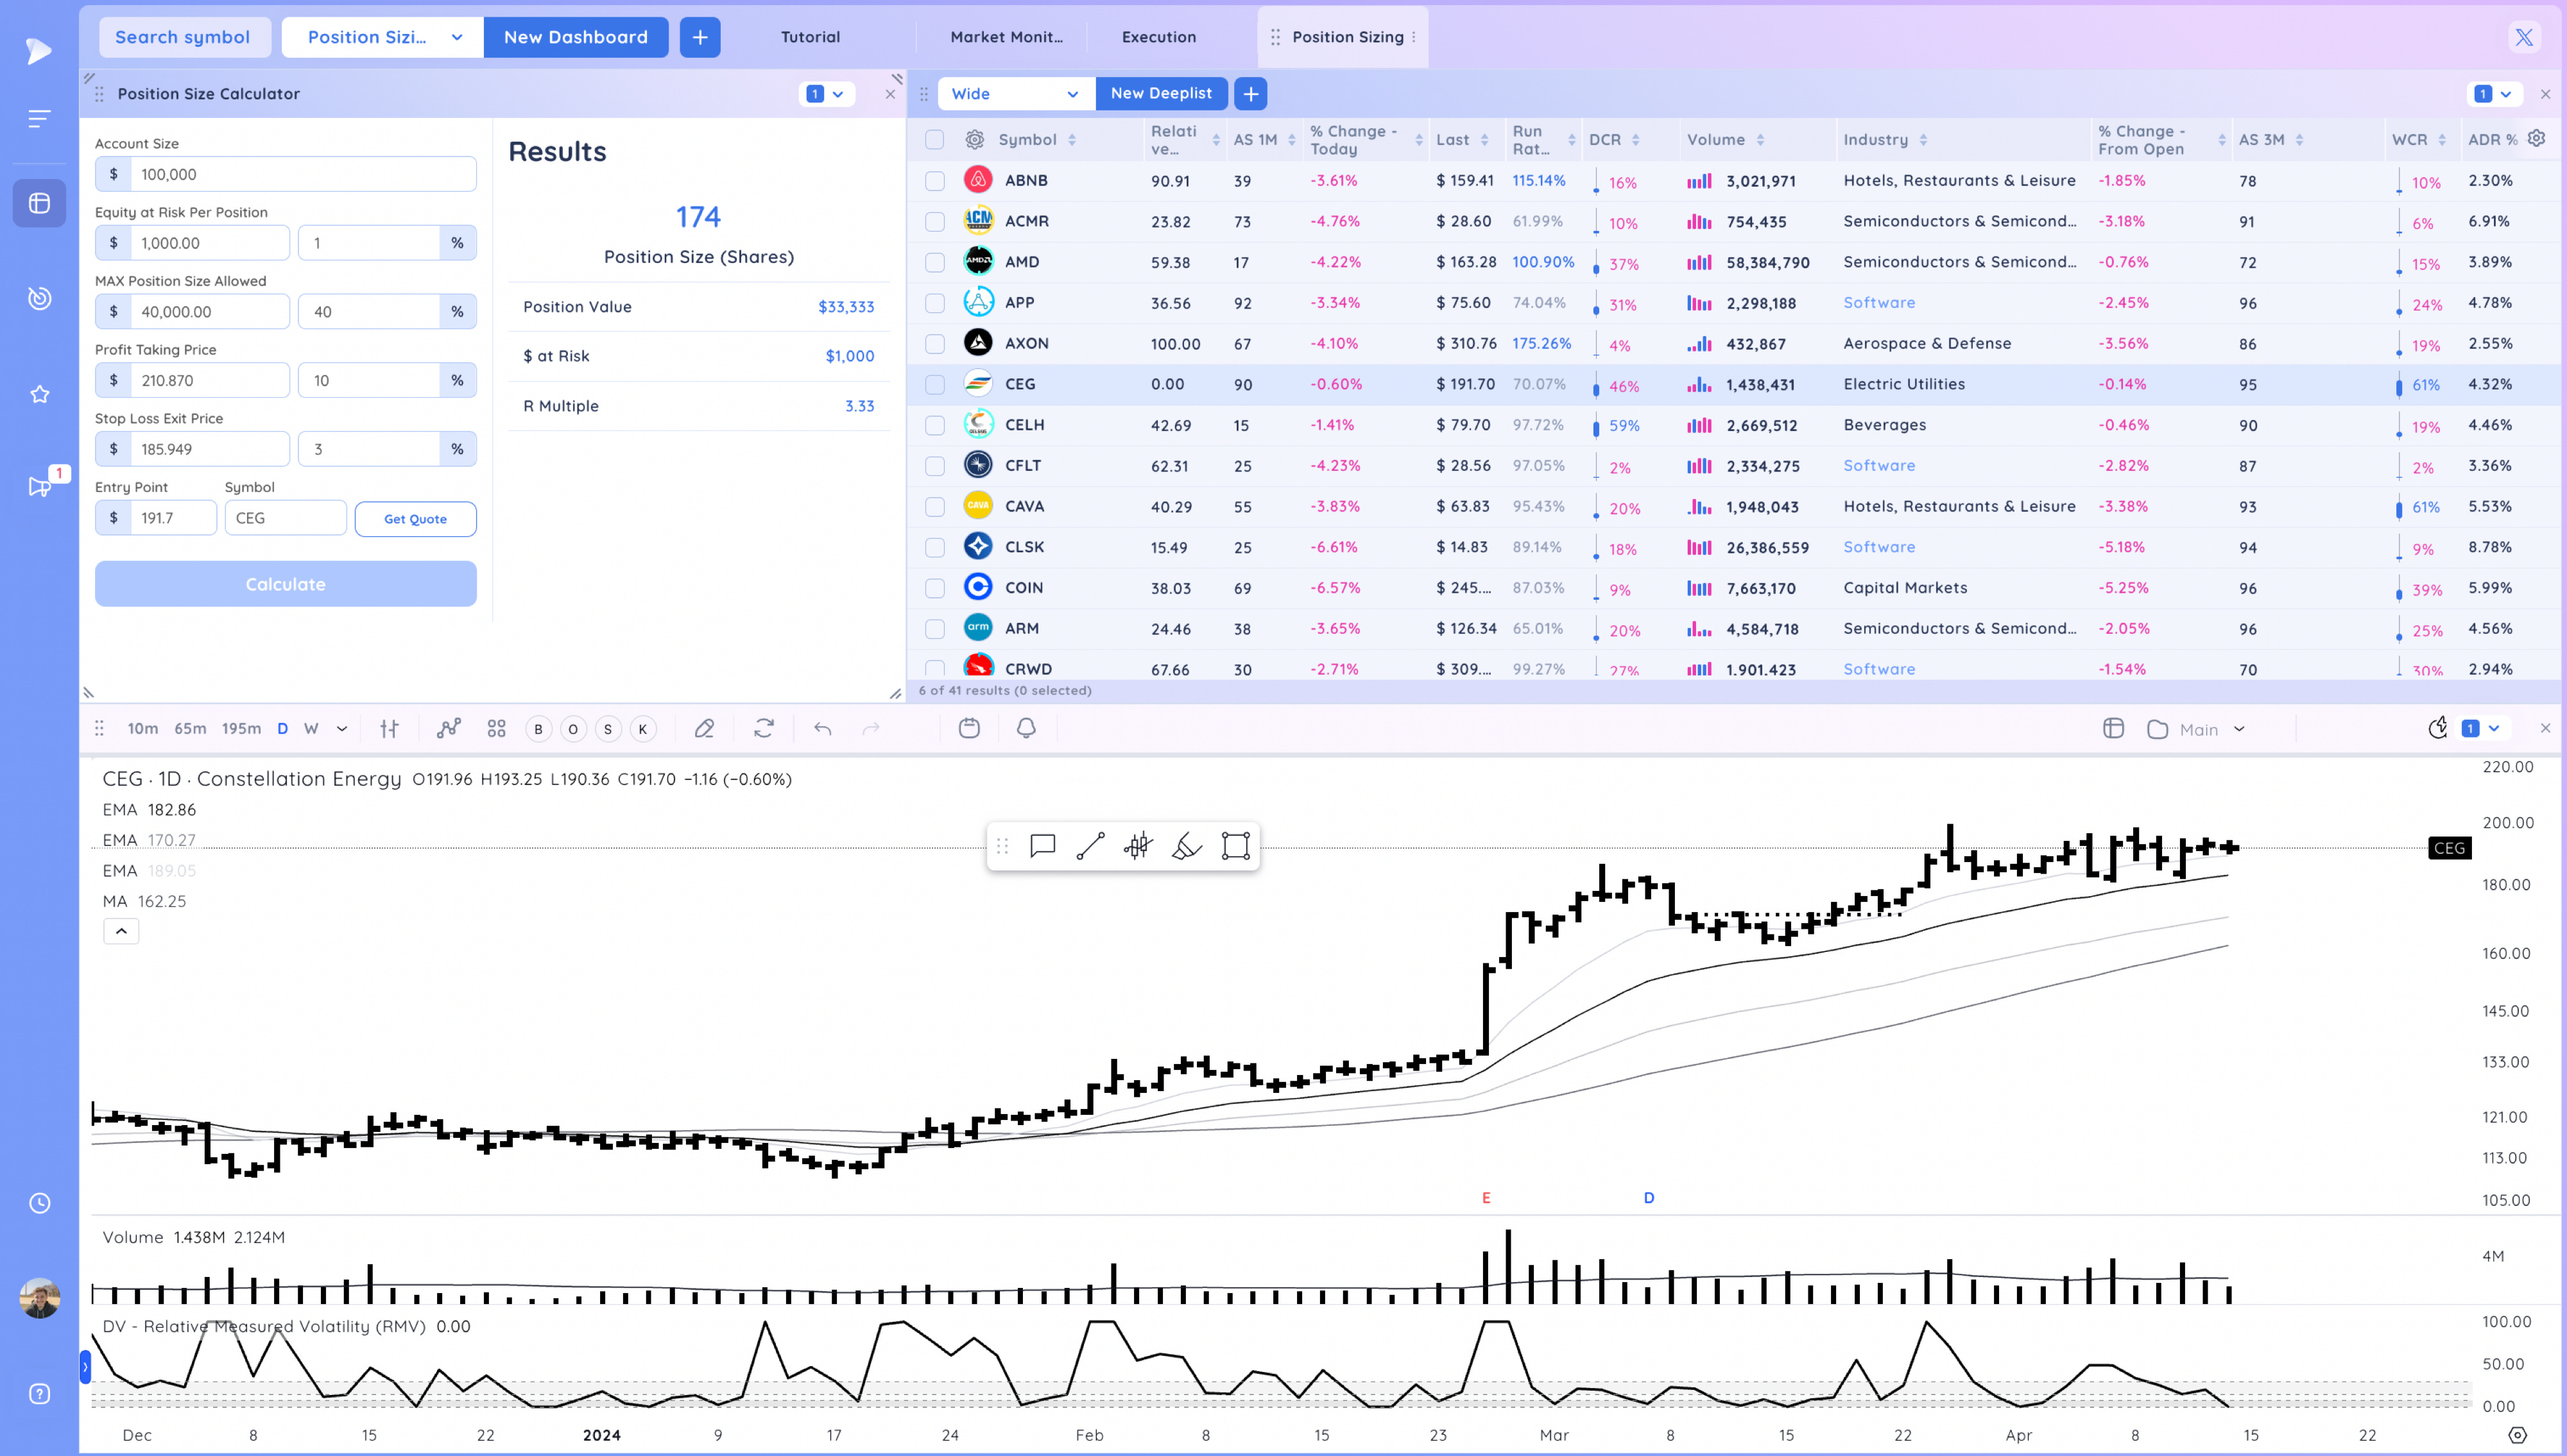Select the text comment annotation tool
This screenshot has width=2567, height=1456.
pyautogui.click(x=1042, y=845)
